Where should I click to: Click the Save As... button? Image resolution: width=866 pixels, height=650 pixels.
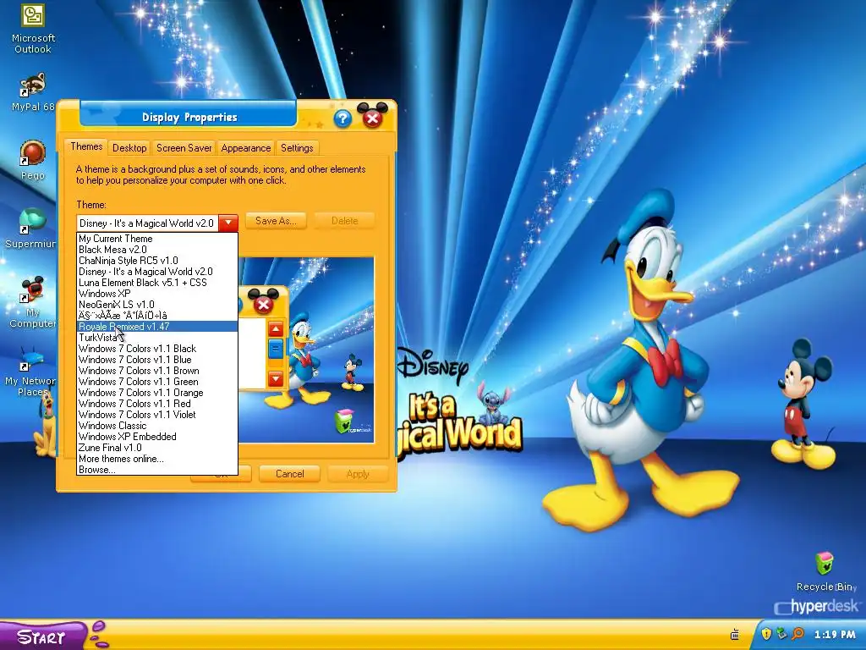tap(276, 221)
